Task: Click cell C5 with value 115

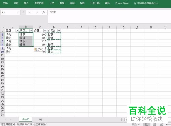Action: click(40, 41)
